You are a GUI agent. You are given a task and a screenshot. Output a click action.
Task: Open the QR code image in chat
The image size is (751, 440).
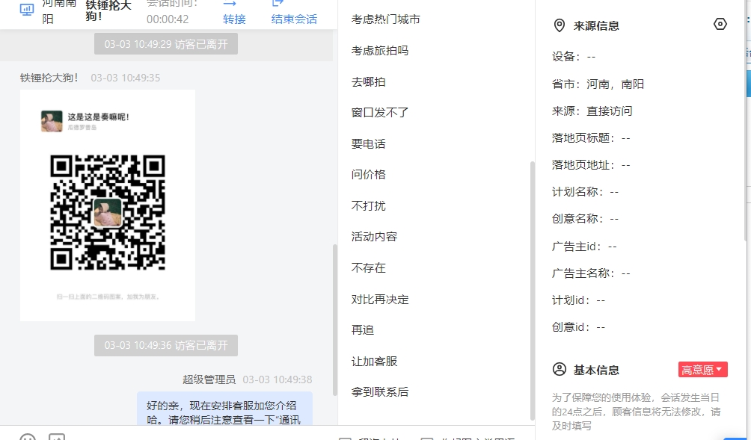pyautogui.click(x=108, y=205)
